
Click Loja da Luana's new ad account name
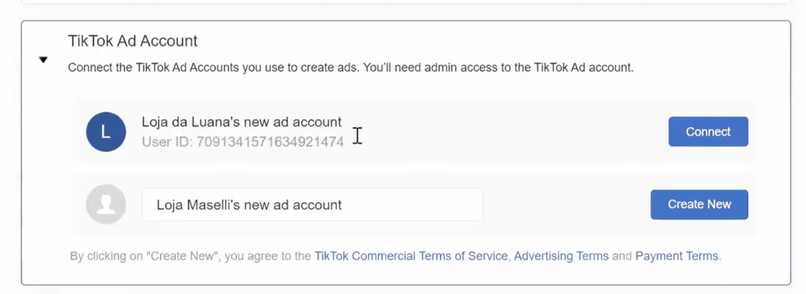242,122
